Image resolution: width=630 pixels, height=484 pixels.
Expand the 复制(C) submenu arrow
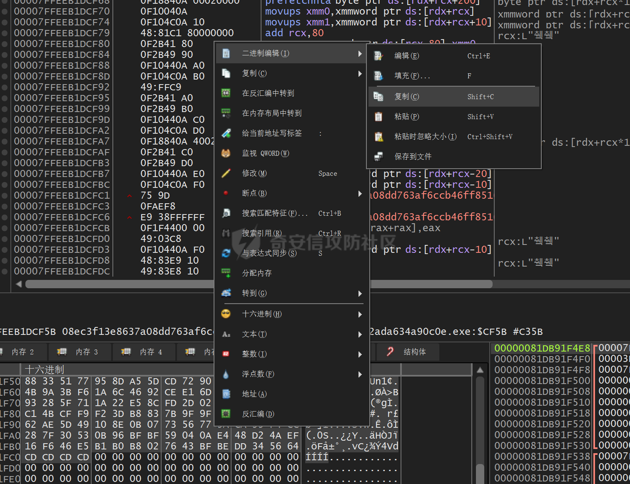(x=360, y=74)
